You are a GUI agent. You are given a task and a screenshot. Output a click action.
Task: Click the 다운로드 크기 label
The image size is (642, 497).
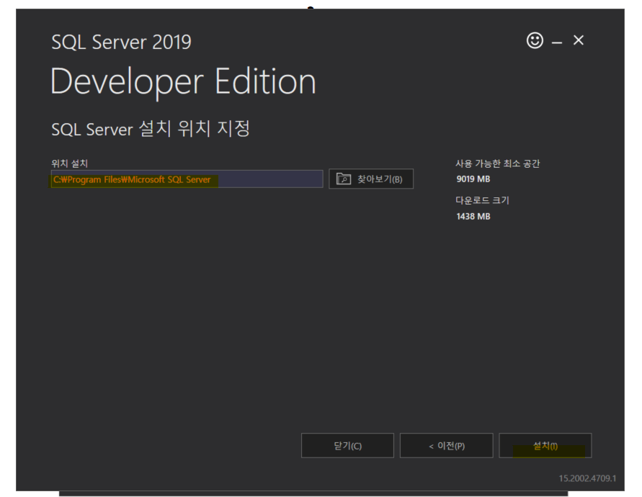click(x=482, y=200)
